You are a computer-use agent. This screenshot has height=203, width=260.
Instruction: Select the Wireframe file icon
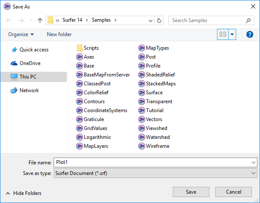(142, 146)
